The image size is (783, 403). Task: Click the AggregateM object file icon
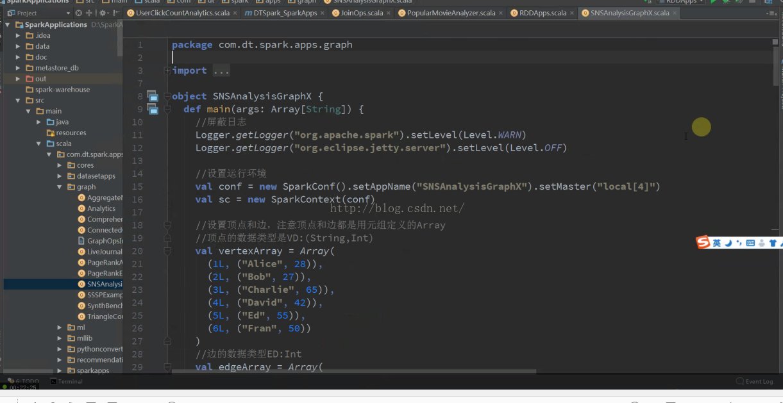click(81, 198)
